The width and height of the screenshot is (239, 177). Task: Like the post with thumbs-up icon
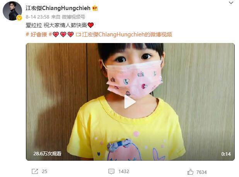click(x=190, y=172)
